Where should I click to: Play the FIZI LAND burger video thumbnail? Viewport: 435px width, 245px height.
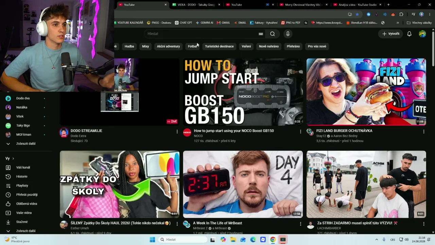pyautogui.click(x=366, y=92)
